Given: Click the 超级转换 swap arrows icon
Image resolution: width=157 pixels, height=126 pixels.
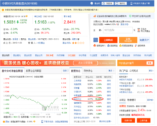Looking at the screenshot, I should [136, 46].
